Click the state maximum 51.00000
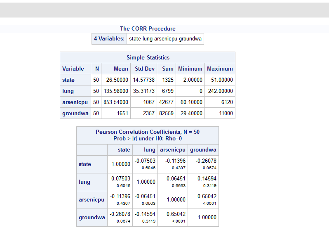Image resolution: width=329 pixels, height=230 pixels. tap(222, 80)
